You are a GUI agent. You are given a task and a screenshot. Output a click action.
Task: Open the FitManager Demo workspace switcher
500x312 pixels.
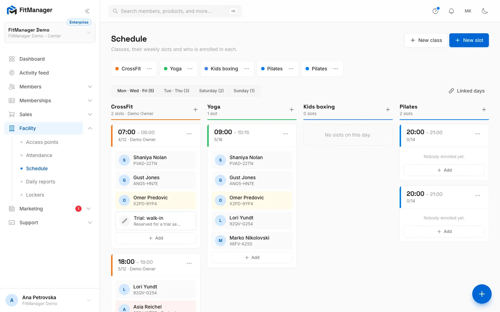coord(50,33)
